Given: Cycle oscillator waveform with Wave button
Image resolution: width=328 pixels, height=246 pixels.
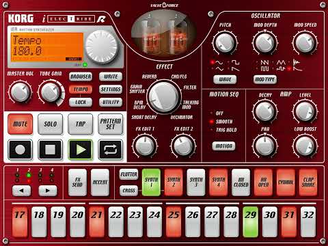Looking at the screenshot, I should click(x=225, y=79).
